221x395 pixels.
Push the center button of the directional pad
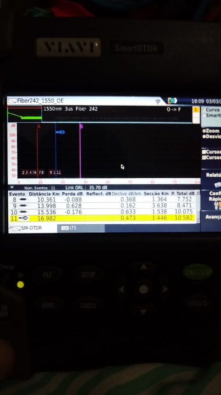coord(144,289)
